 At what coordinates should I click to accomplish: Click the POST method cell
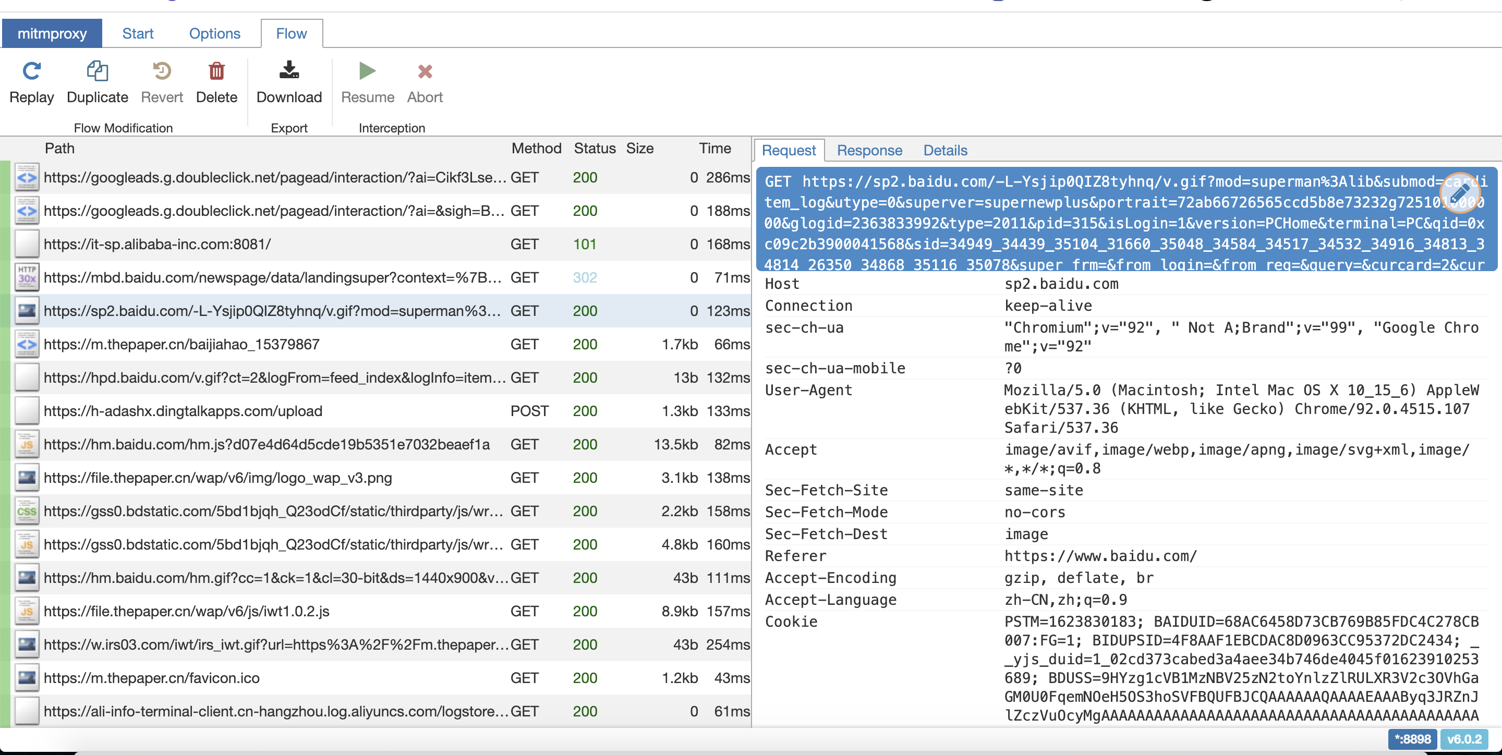pos(529,411)
